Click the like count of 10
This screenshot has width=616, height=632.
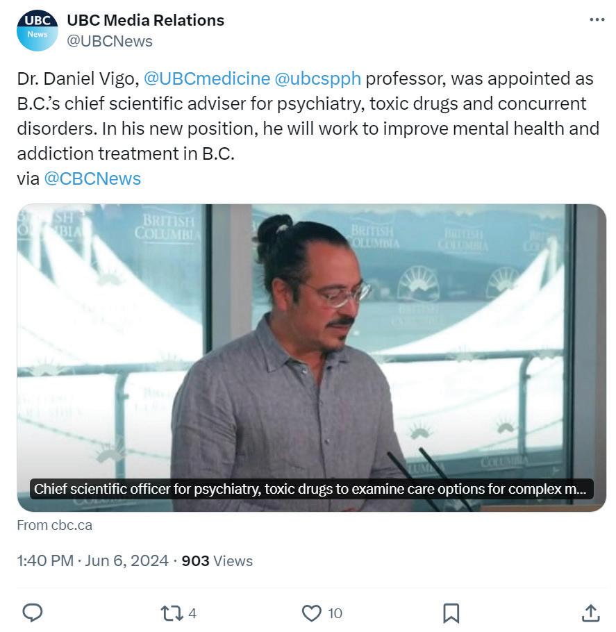335,613
